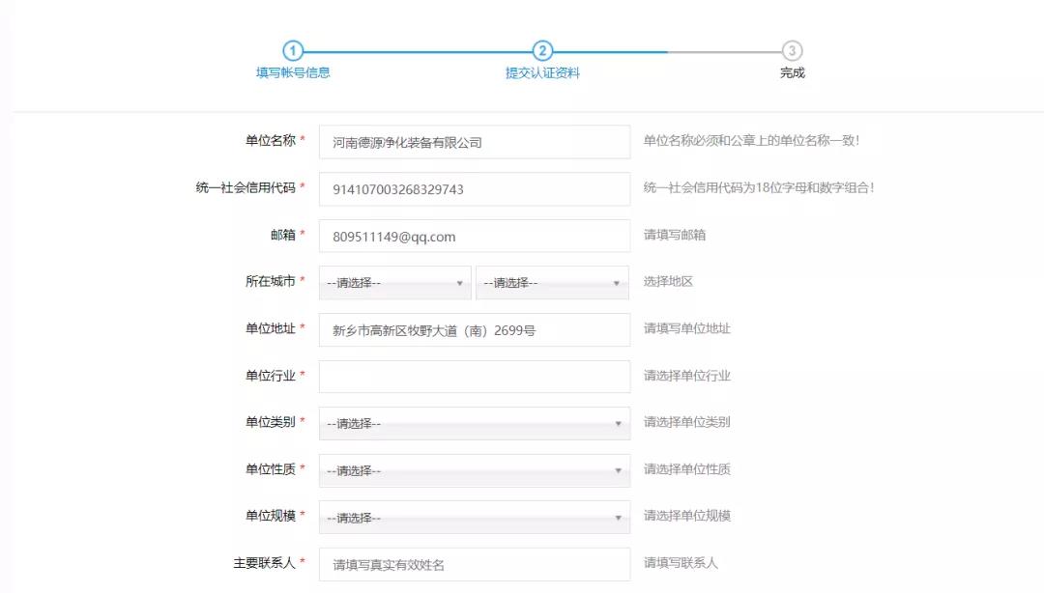1044x593 pixels.
Task: Click step 1 circle icon
Action: (x=293, y=51)
